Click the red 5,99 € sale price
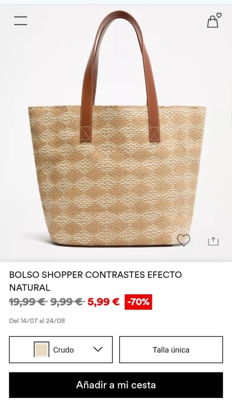The height and width of the screenshot is (416, 232). click(104, 302)
